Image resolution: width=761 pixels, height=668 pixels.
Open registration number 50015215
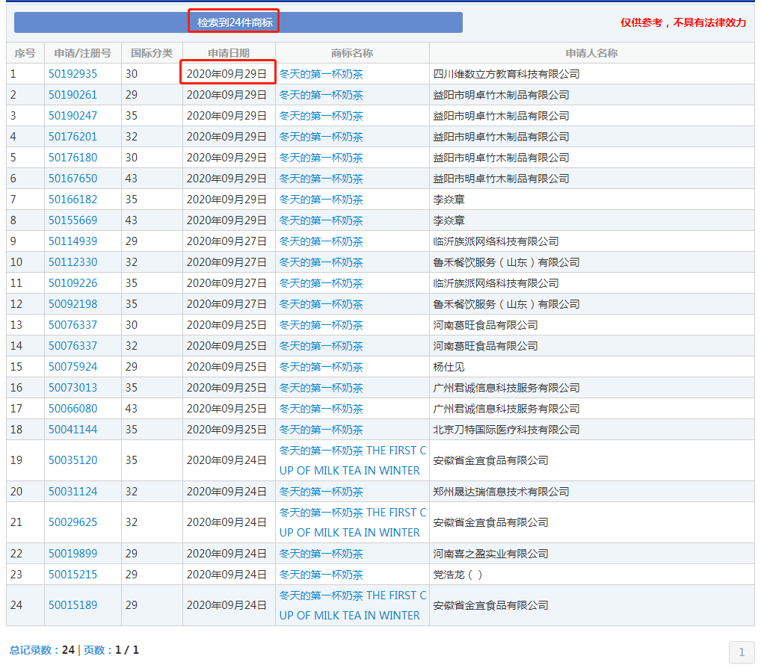click(x=73, y=575)
